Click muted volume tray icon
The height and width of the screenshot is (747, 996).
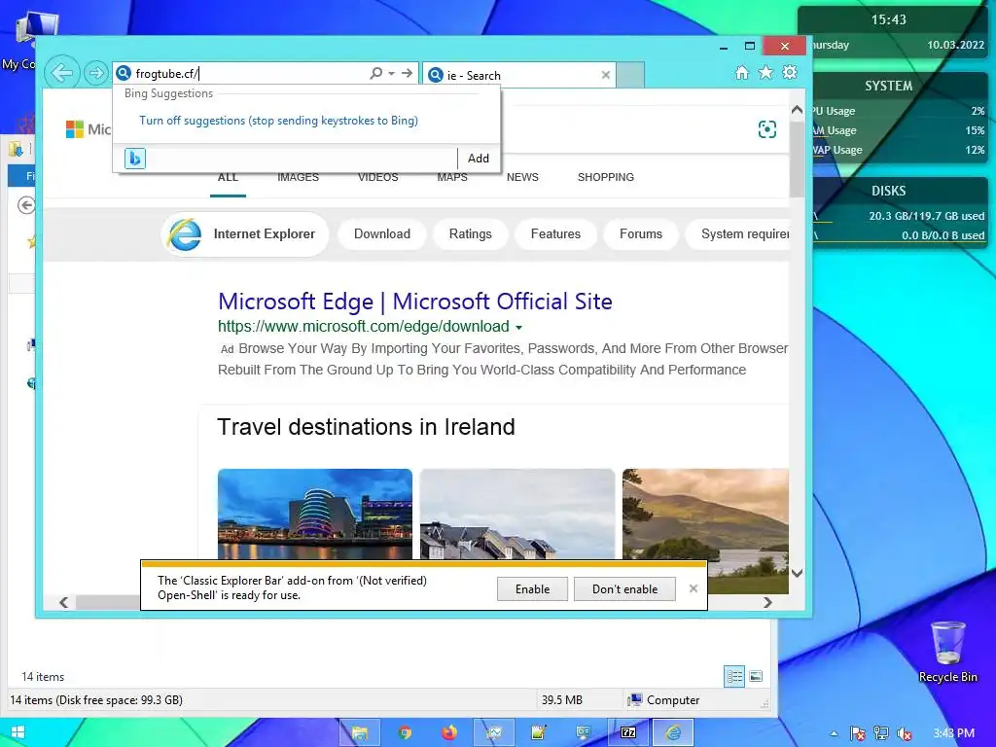(905, 733)
